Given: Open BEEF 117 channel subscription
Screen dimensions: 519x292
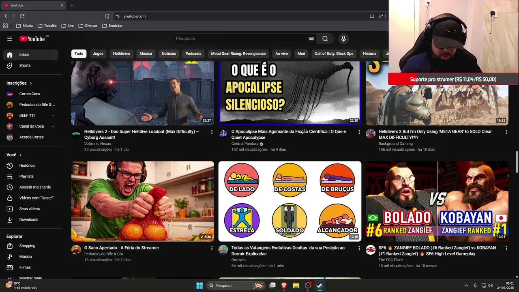Looking at the screenshot, I should pos(31,116).
